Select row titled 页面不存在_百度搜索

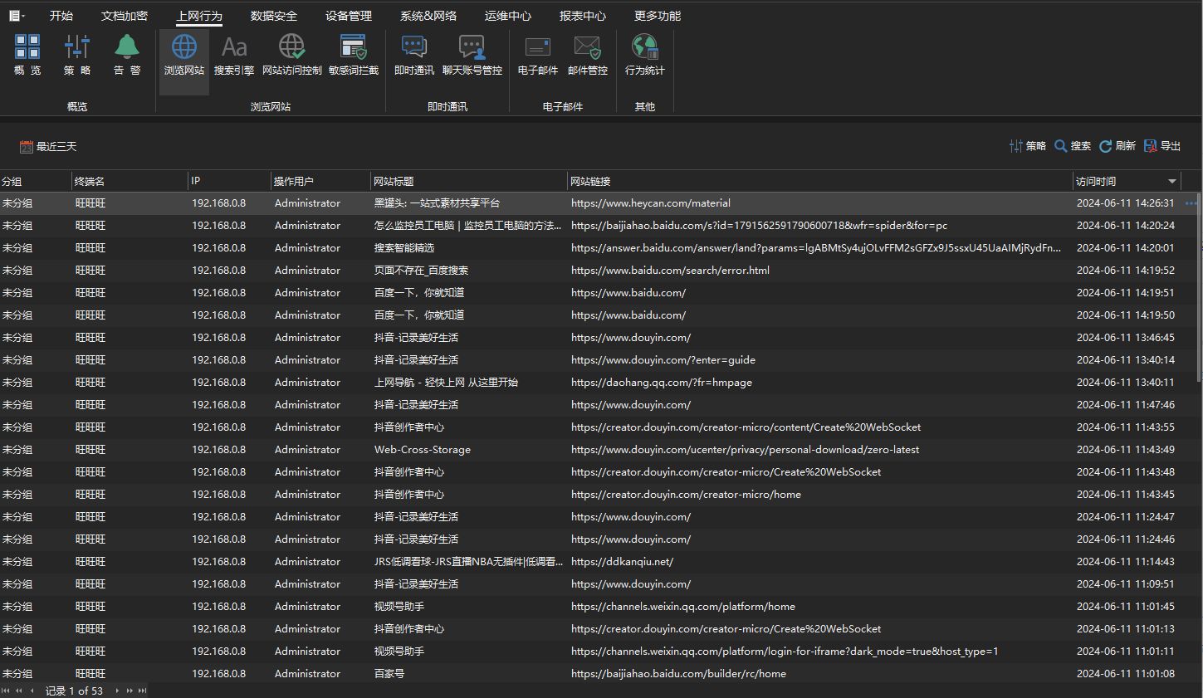click(598, 271)
